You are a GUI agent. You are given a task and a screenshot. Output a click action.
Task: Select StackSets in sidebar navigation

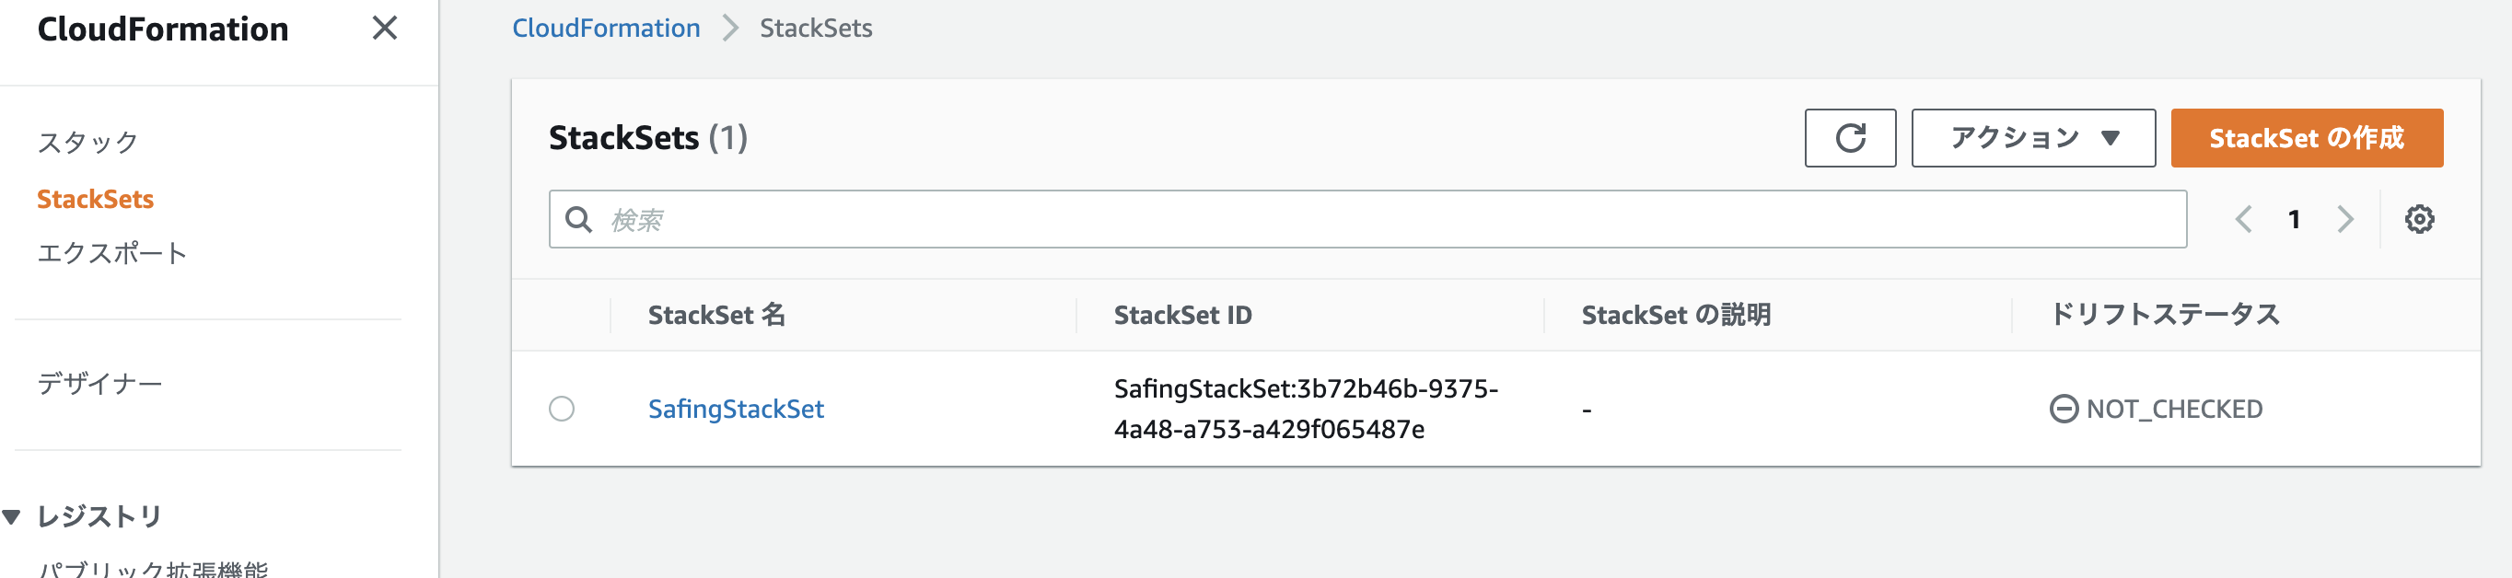pyautogui.click(x=96, y=199)
